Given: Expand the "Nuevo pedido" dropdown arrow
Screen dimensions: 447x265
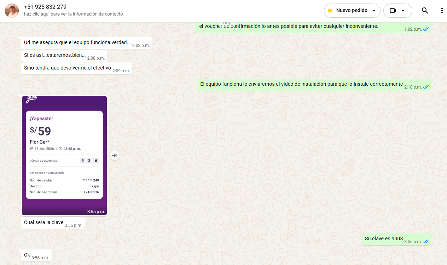Looking at the screenshot, I should click(374, 11).
